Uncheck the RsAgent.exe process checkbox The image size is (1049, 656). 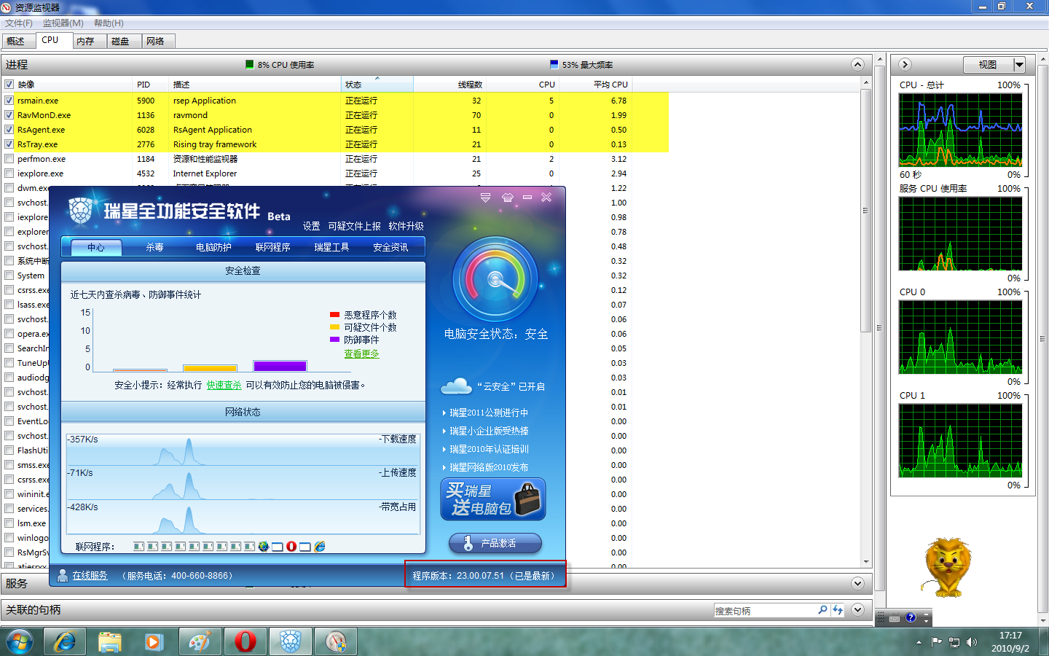pos(9,130)
